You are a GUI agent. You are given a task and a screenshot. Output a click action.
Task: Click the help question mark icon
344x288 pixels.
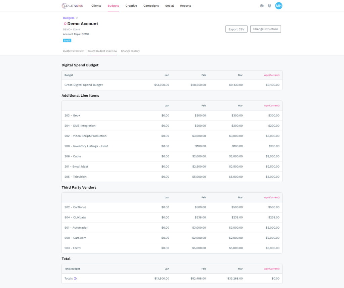269,6
